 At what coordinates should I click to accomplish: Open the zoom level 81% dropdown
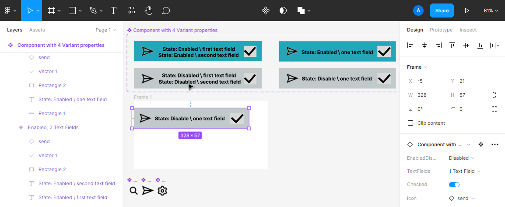(491, 11)
